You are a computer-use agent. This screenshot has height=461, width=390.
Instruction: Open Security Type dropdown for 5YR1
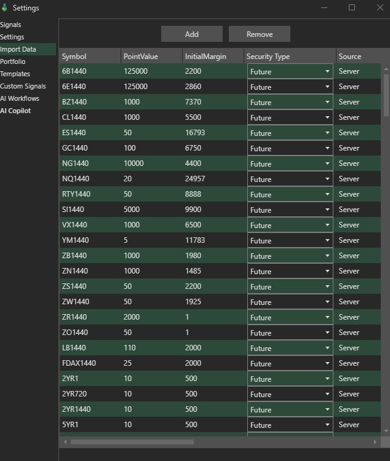pyautogui.click(x=290, y=425)
